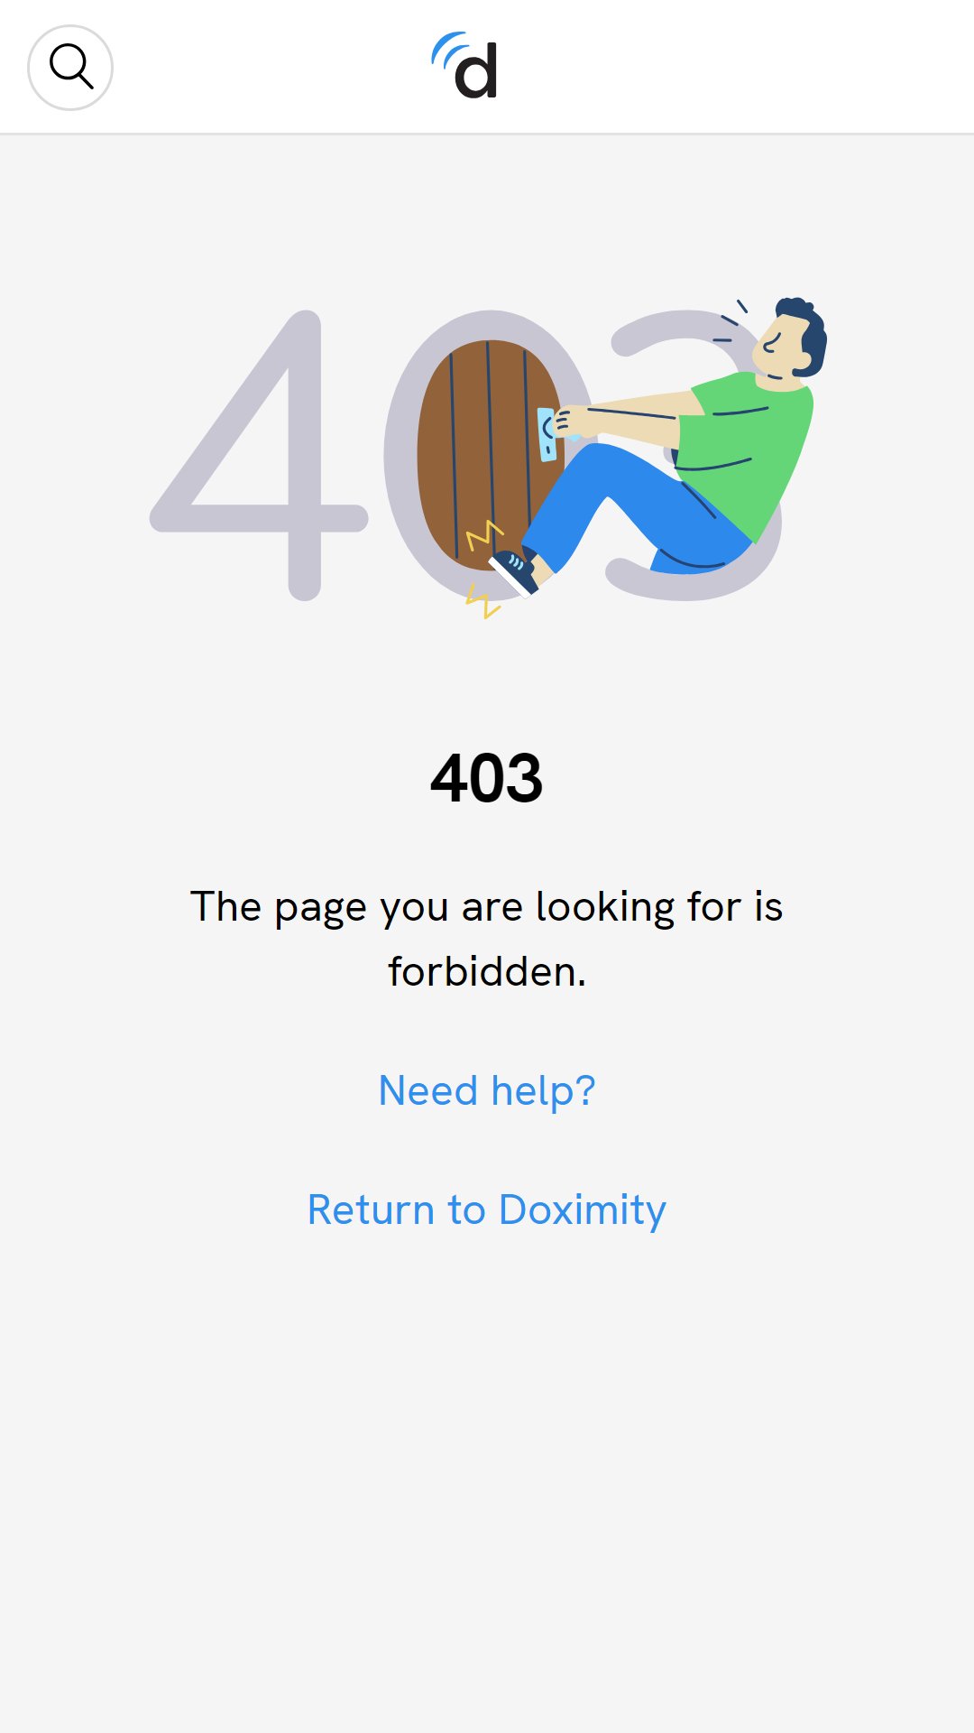Screen dimensions: 974x1733
Task: Tap the Doximity logo in header
Action: (464, 66)
